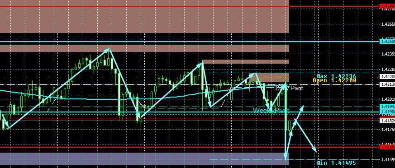Click the 1.41755 price axis value
Viewport: 395px width, 168px height.
(x=388, y=130)
